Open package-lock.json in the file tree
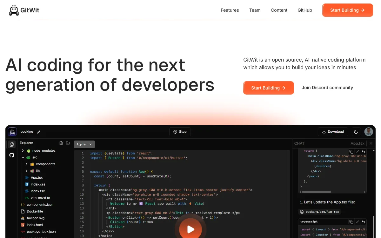This screenshot has width=381, height=238. click(x=41, y=232)
